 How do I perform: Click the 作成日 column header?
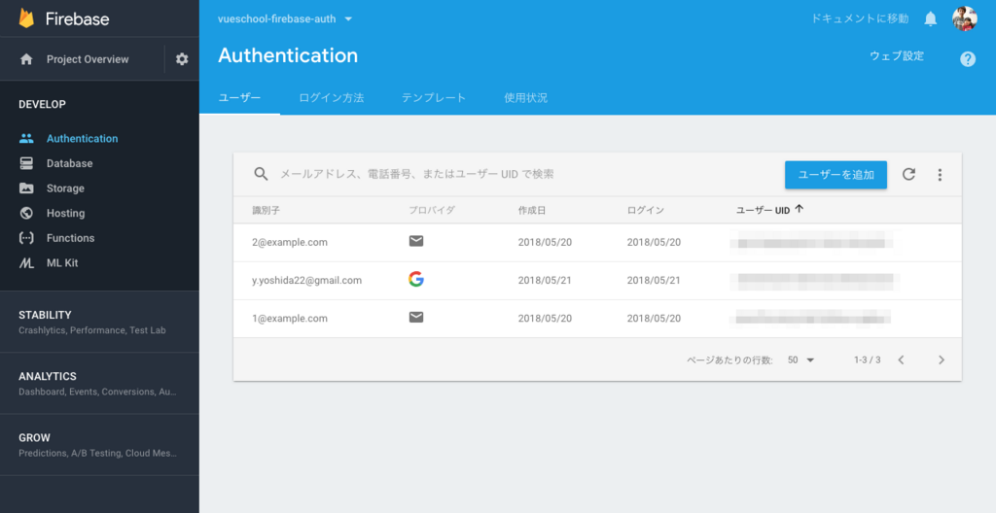coord(532,210)
